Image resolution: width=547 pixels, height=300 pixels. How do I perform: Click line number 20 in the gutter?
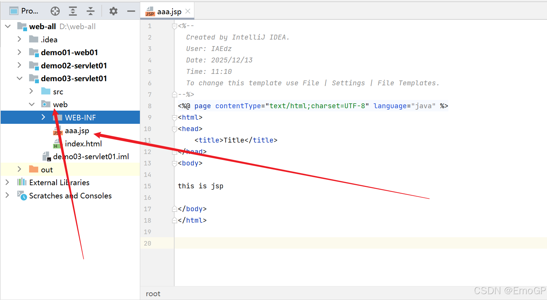[x=148, y=243]
